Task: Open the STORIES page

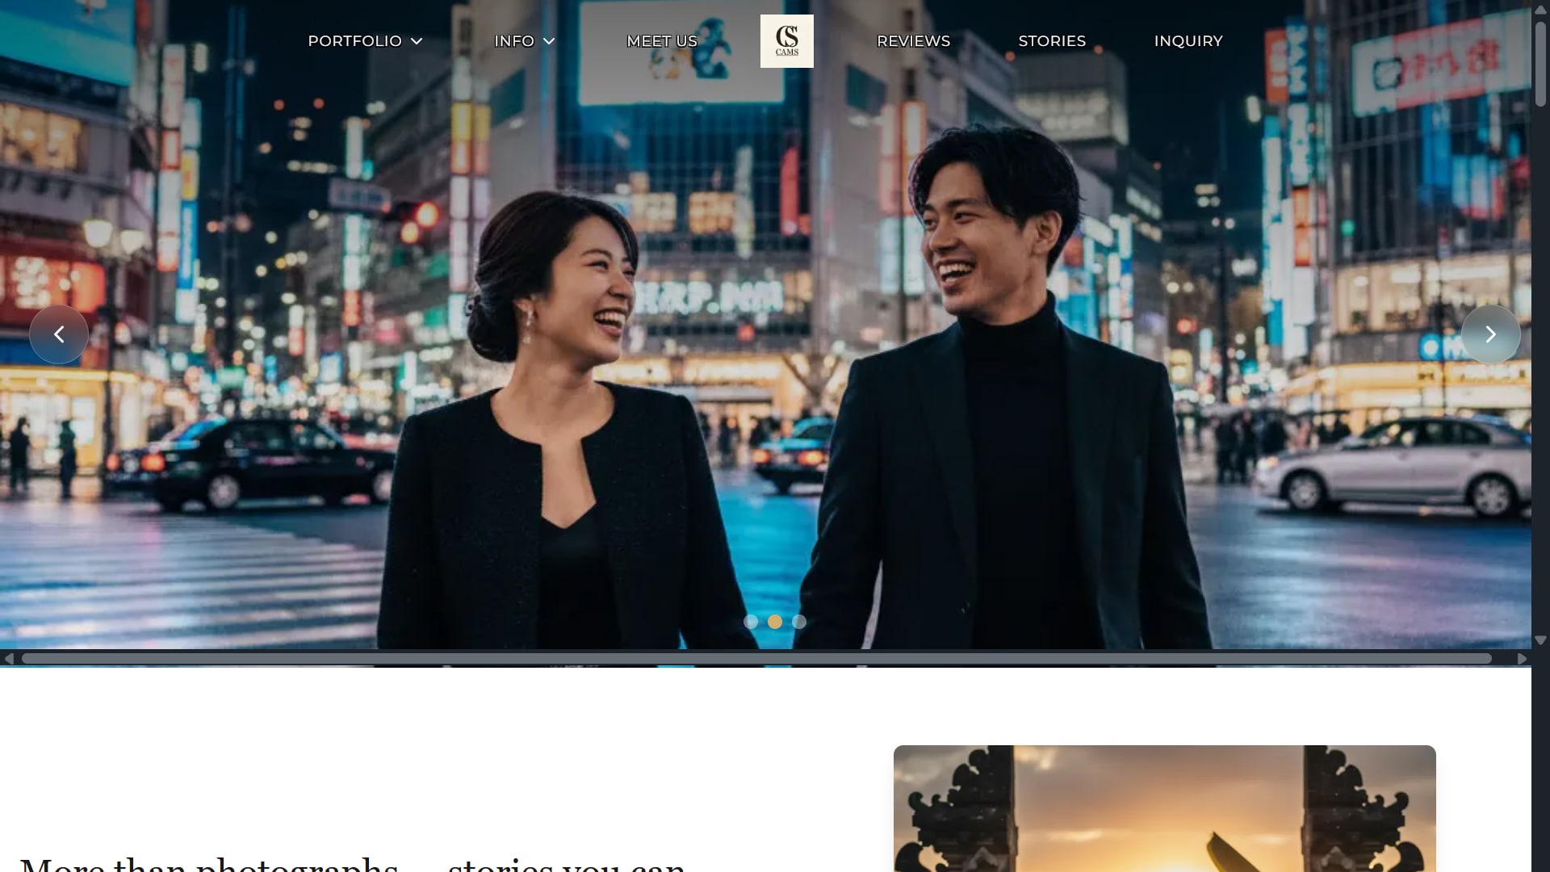Action: (1051, 40)
